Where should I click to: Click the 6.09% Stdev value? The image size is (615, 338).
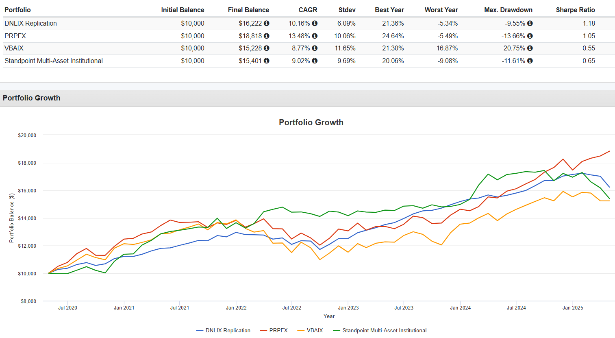pos(346,24)
